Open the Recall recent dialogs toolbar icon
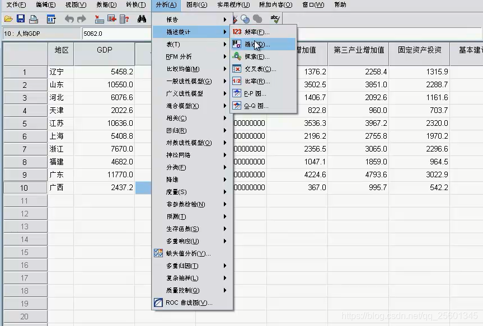This screenshot has height=326, width=483. pyautogui.click(x=51, y=19)
